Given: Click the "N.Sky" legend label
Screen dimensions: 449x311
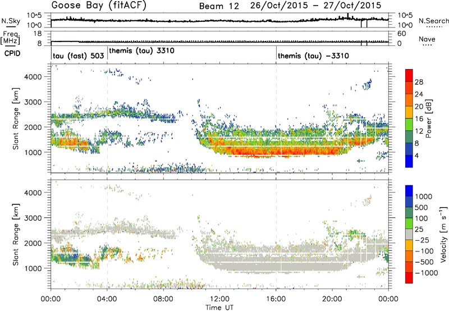Looking at the screenshot, I should pyautogui.click(x=11, y=21).
